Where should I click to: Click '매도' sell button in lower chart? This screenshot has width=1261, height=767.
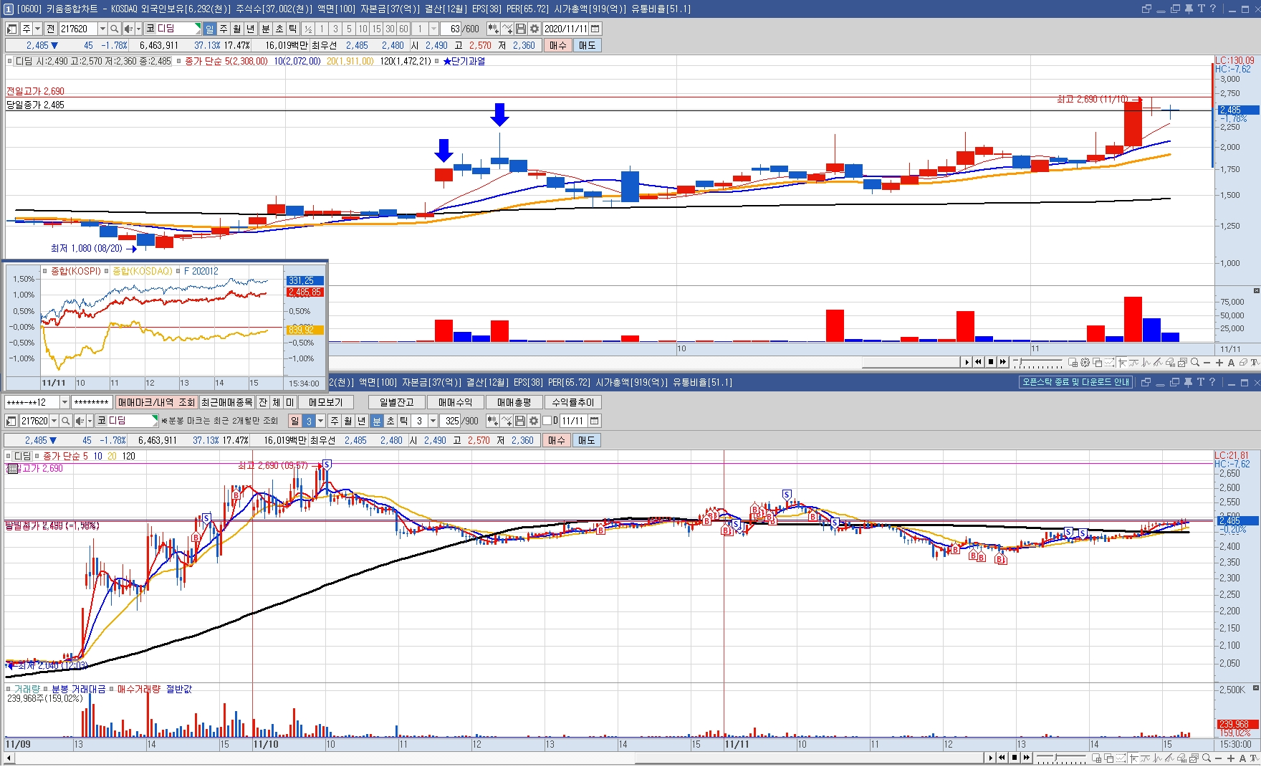pos(587,440)
